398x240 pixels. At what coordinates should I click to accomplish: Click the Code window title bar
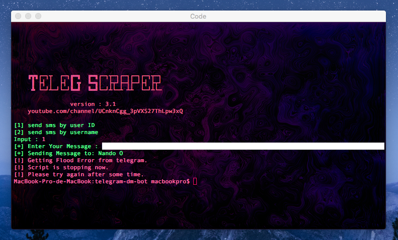pyautogui.click(x=198, y=16)
